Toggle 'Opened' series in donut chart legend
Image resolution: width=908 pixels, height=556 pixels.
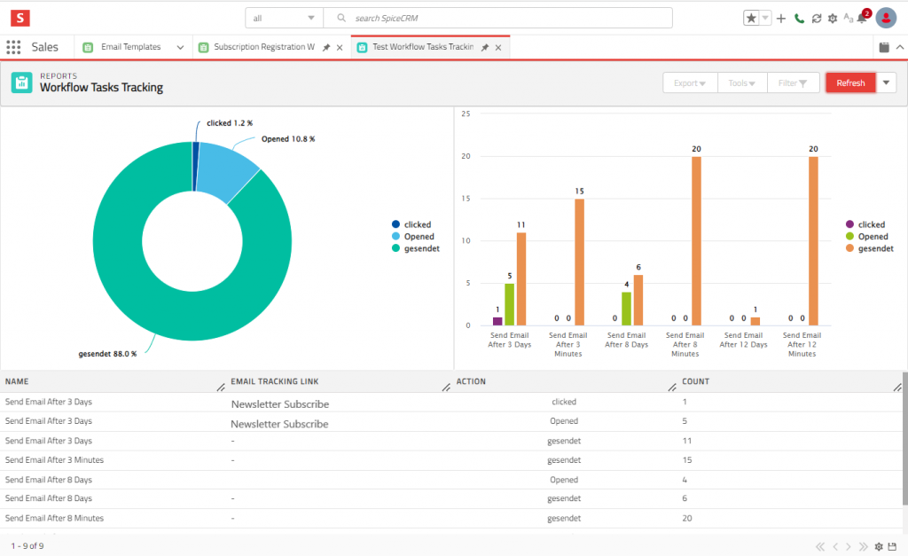click(x=419, y=237)
